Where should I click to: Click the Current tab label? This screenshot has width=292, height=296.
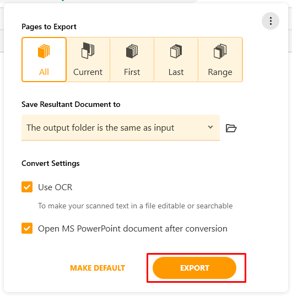(88, 72)
